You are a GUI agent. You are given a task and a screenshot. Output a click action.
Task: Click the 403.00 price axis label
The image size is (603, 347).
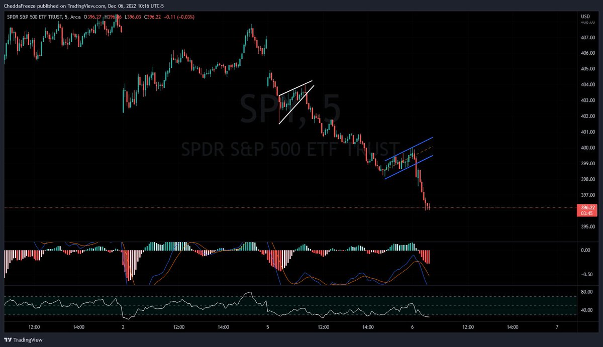click(x=588, y=100)
